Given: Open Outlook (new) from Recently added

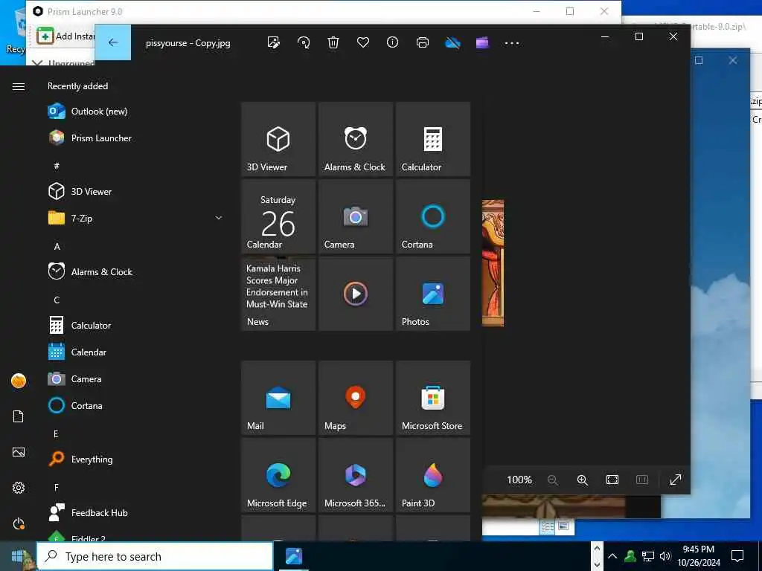Looking at the screenshot, I should coord(136,112).
